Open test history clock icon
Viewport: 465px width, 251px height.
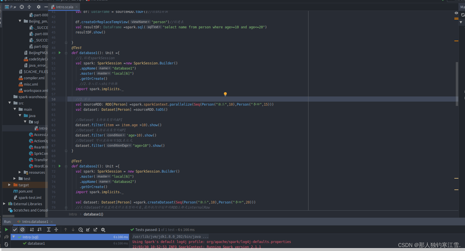point(81,230)
